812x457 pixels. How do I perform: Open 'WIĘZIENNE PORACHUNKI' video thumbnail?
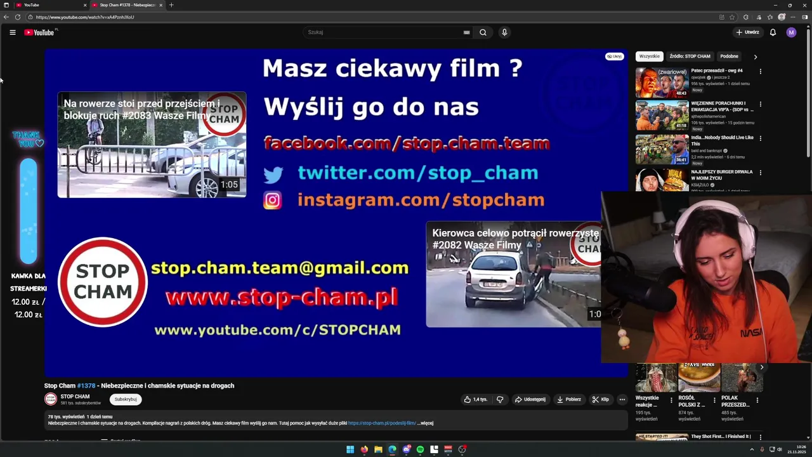pyautogui.click(x=662, y=116)
